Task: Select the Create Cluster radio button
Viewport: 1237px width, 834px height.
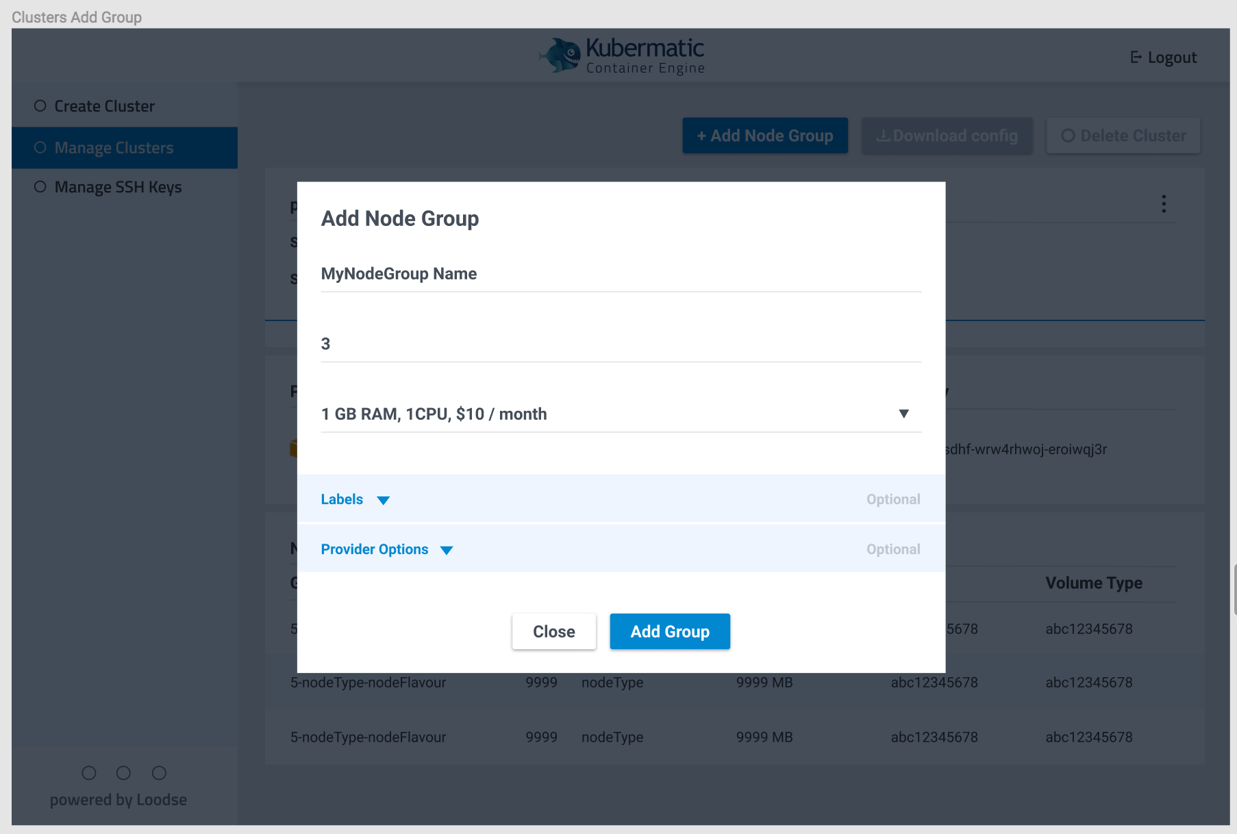Action: pyautogui.click(x=40, y=105)
